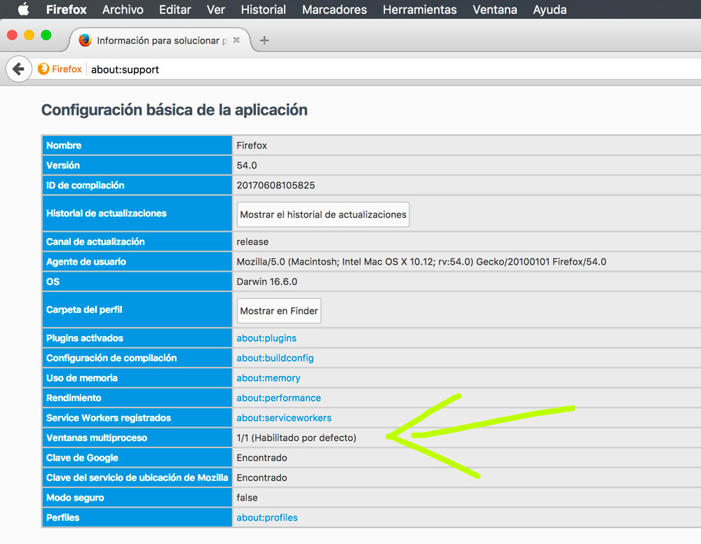The image size is (701, 544).
Task: Open the about:plugins link
Action: point(266,337)
